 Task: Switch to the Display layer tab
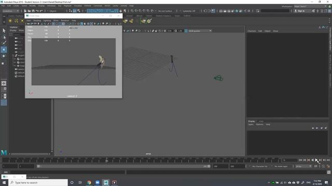[251, 121]
